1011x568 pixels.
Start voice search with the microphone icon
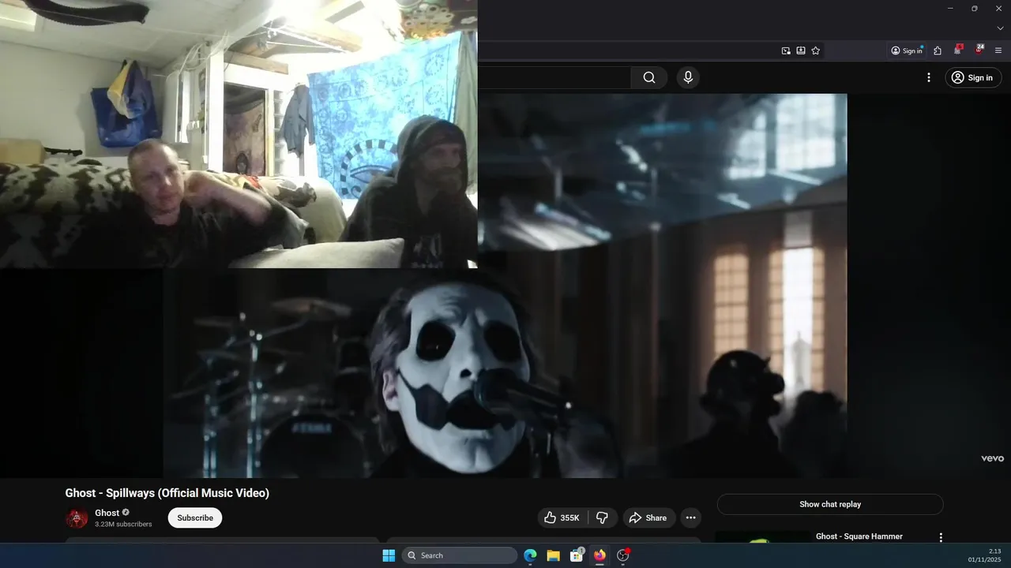[x=688, y=77]
